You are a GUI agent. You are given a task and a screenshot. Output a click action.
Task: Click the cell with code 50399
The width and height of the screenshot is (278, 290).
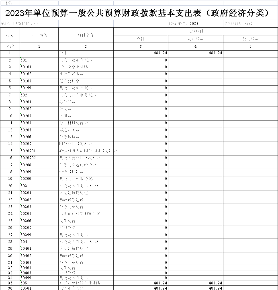tap(39, 235)
